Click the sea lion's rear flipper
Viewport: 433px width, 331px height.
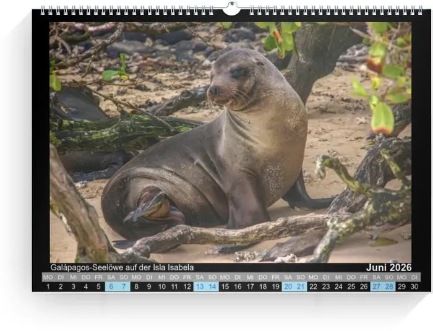tap(147, 207)
